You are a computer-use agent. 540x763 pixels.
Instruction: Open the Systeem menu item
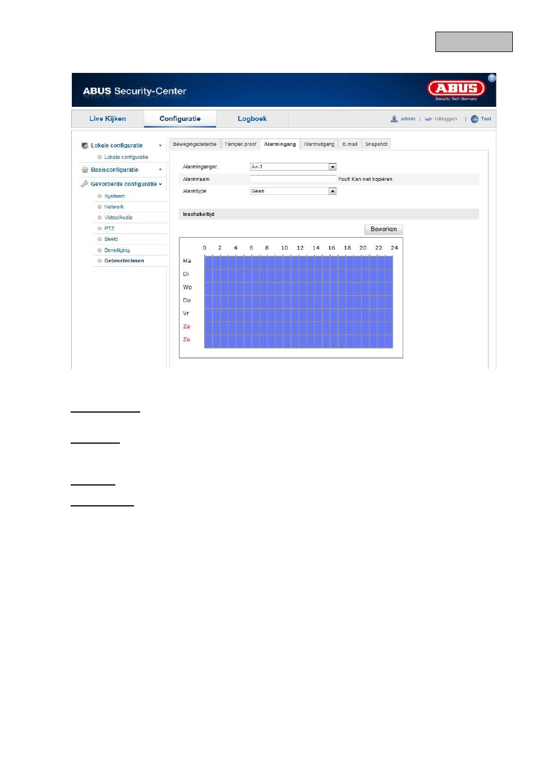coord(114,196)
